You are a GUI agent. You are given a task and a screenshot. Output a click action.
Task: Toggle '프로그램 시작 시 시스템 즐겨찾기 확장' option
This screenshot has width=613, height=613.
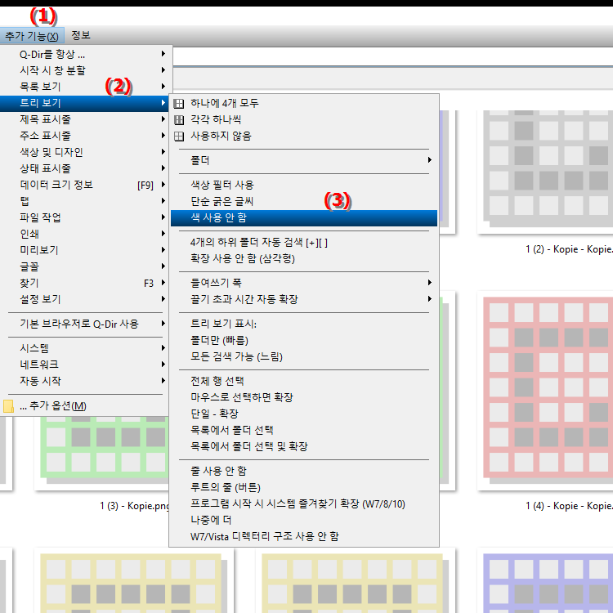tap(304, 504)
